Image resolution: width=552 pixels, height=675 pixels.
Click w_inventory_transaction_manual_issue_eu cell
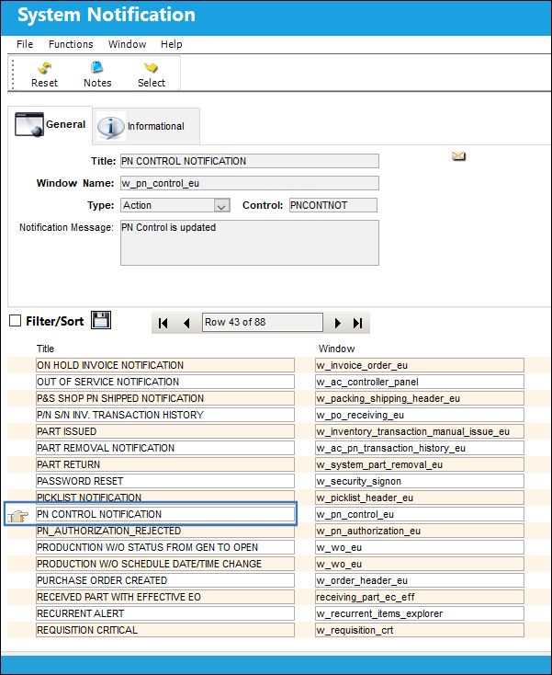[x=420, y=431]
